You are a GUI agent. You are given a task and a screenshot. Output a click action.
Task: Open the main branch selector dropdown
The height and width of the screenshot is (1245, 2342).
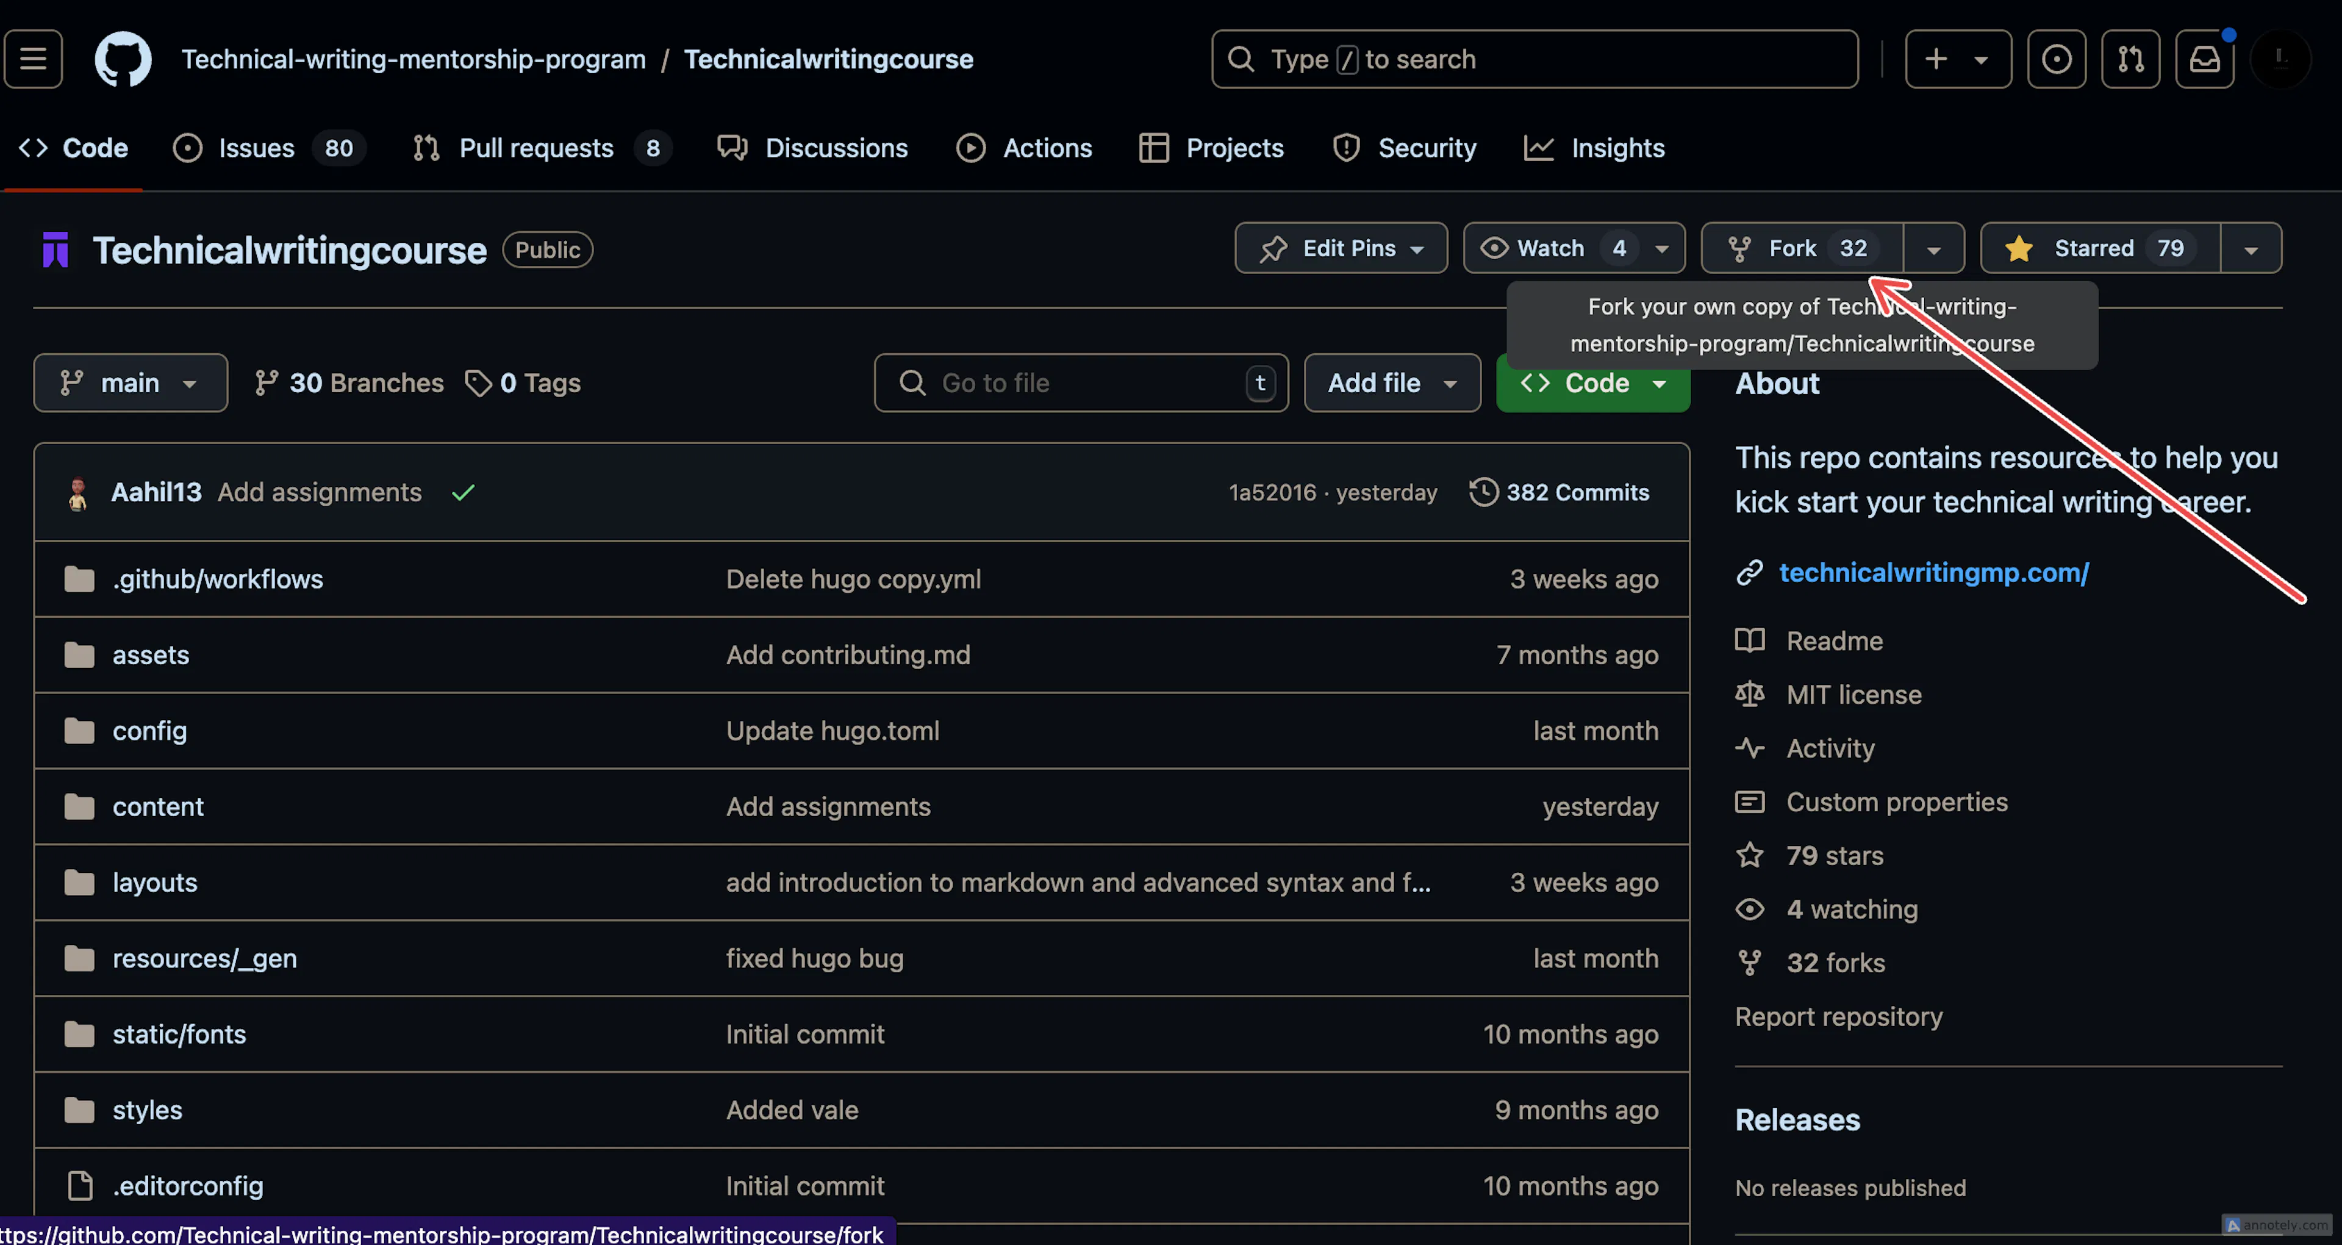point(131,383)
